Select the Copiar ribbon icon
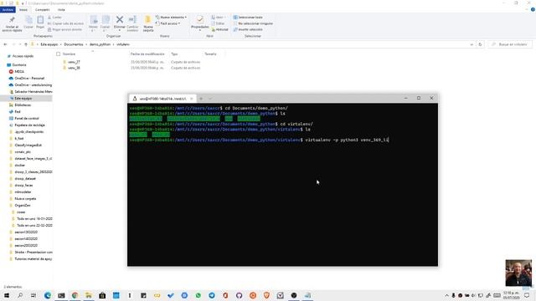 28,23
